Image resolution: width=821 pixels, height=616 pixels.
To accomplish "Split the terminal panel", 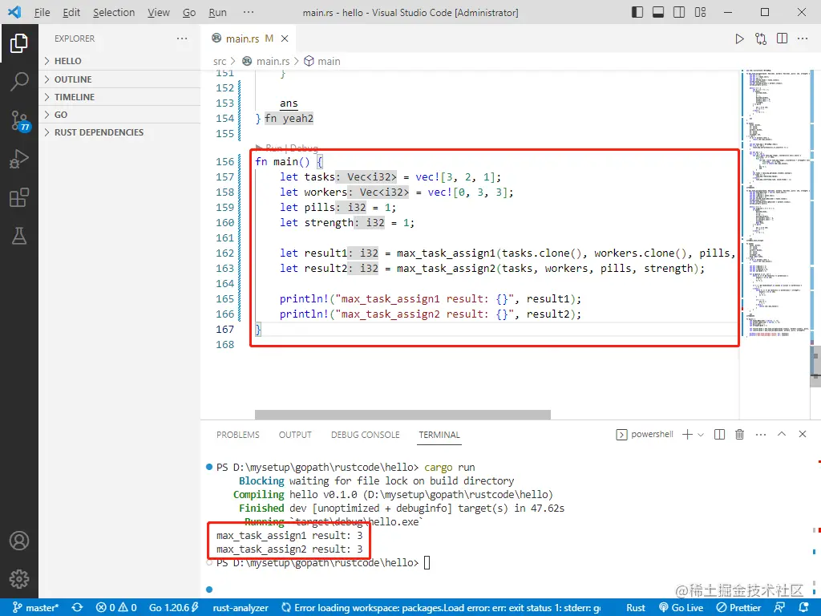I will [x=719, y=434].
